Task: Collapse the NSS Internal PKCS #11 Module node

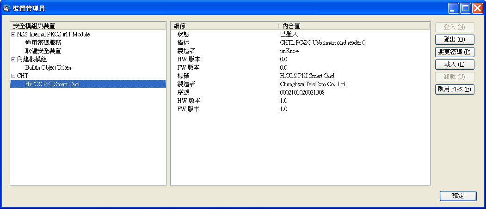Action: pyautogui.click(x=13, y=34)
